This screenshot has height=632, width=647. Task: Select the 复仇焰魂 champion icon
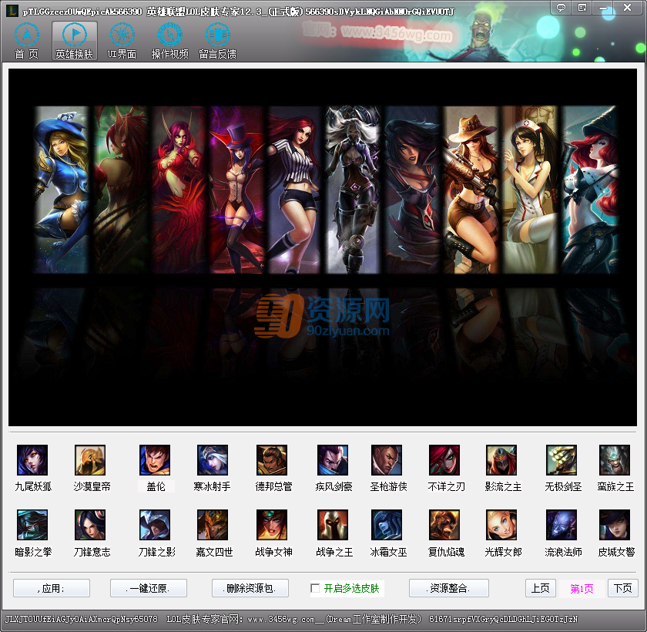point(444,525)
